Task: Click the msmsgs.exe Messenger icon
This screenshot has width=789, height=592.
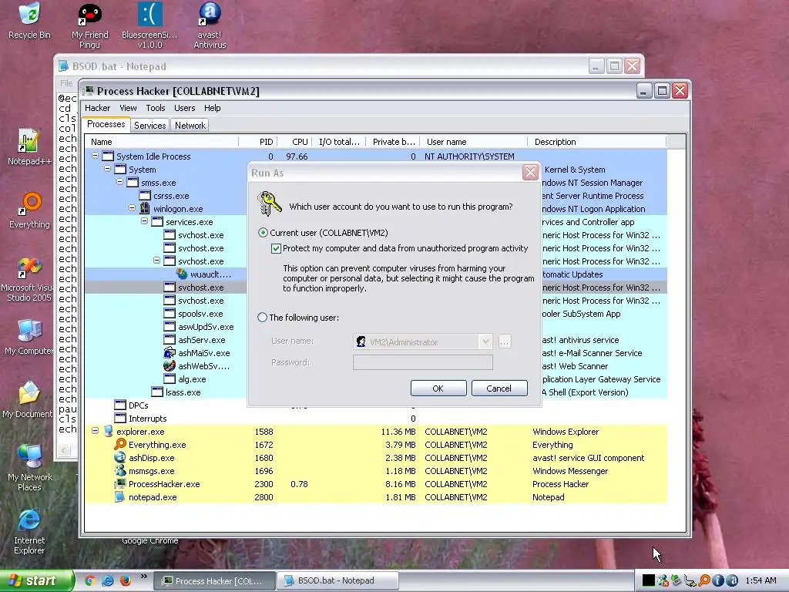Action: click(120, 470)
